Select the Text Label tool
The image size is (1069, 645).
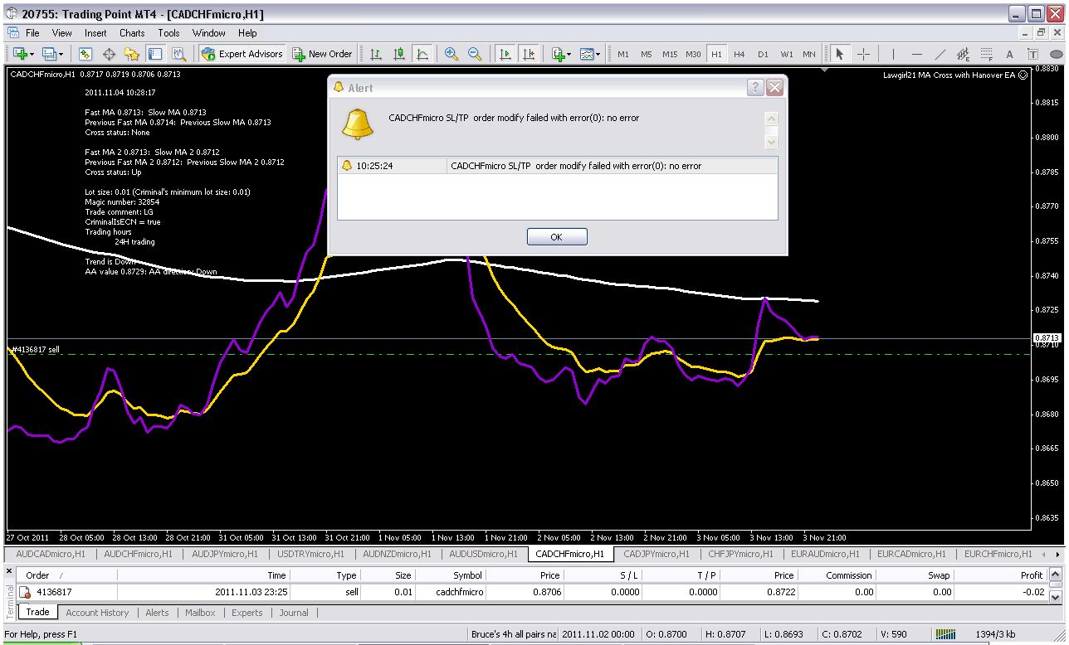pyautogui.click(x=1032, y=54)
